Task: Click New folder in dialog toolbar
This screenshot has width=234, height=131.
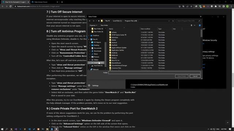Action: [x=104, y=25]
